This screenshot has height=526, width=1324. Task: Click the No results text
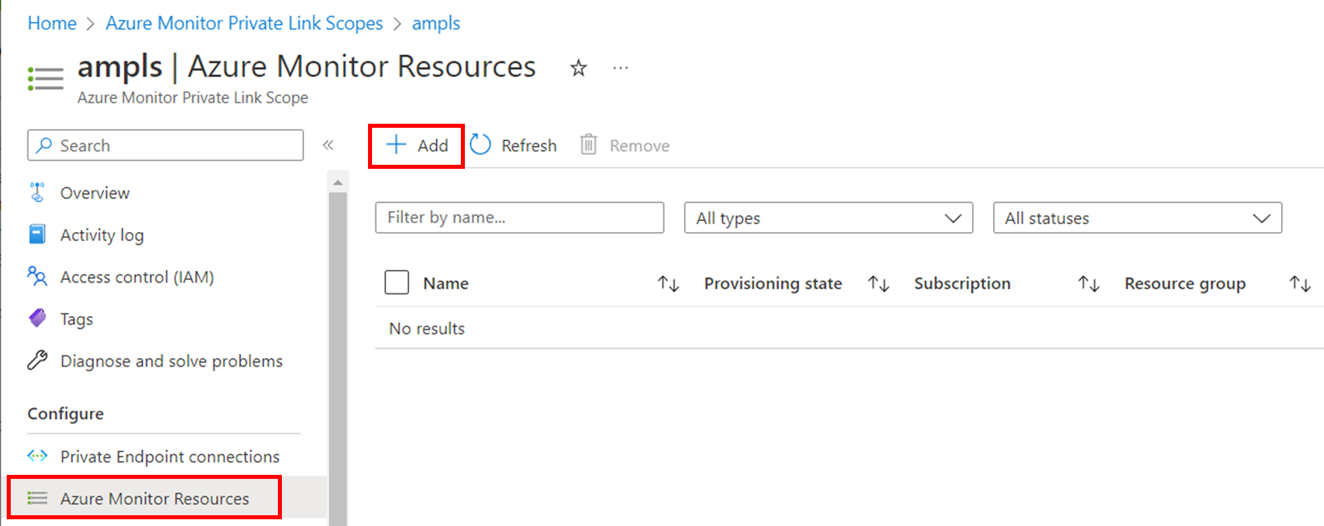427,328
